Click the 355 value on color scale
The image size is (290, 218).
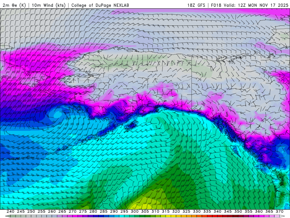click(249, 211)
